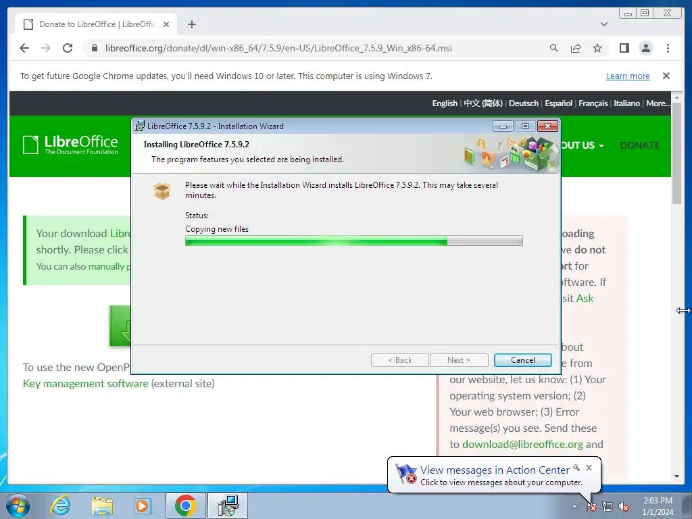This screenshot has width=692, height=519.
Task: Click the installation progress bar
Action: click(x=353, y=241)
